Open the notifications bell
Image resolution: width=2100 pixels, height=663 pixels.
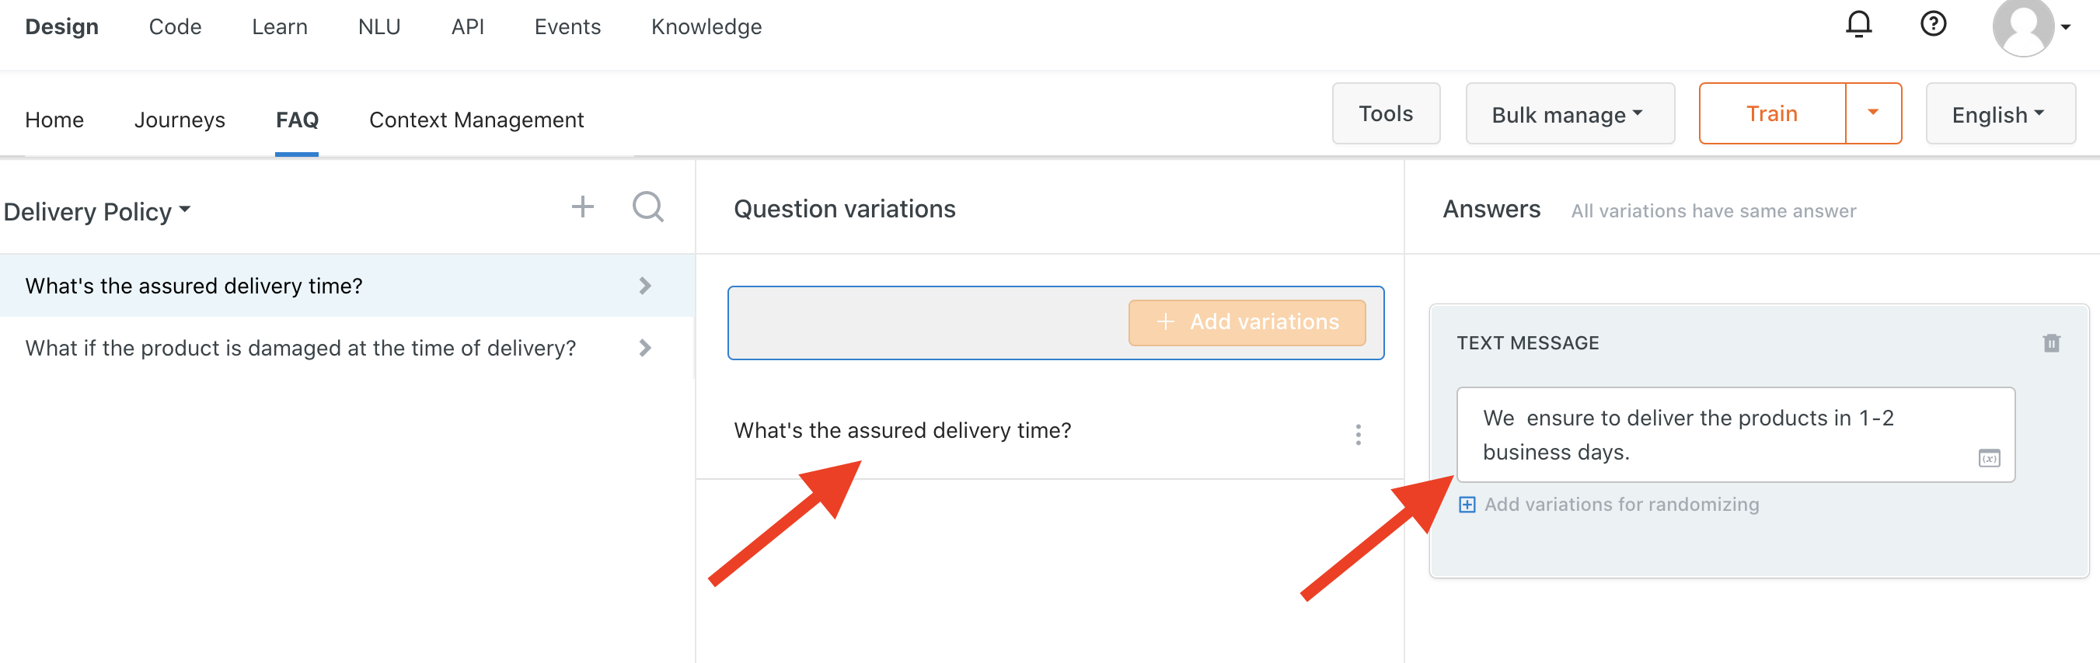1859,24
